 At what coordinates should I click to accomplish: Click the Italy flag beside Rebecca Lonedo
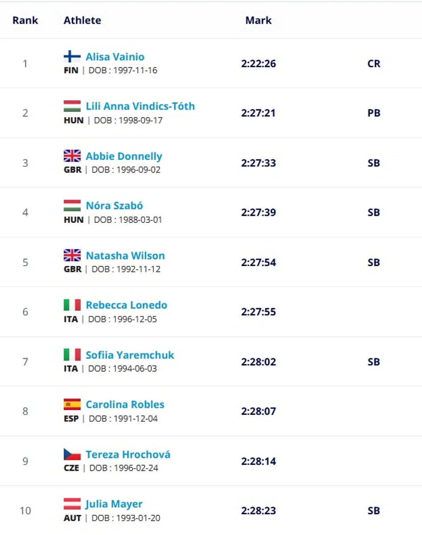click(x=72, y=305)
